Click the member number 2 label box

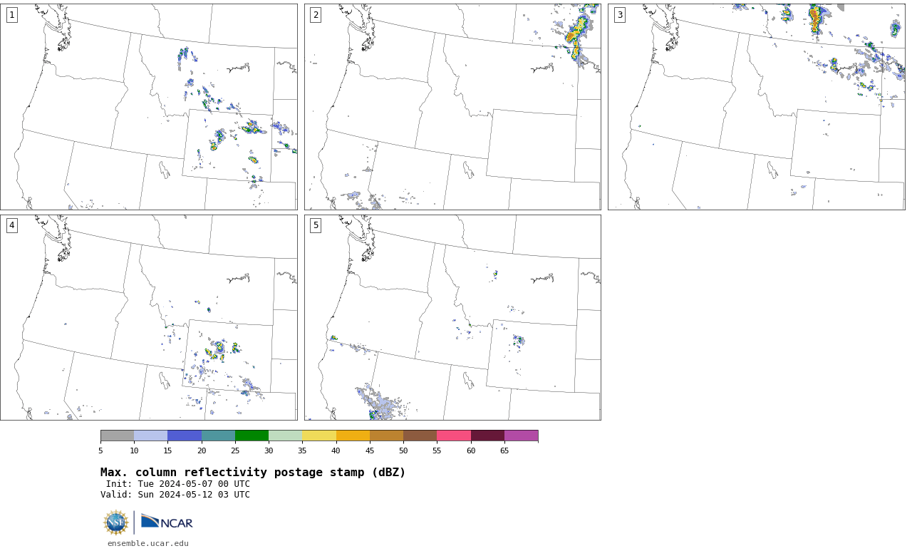(316, 15)
